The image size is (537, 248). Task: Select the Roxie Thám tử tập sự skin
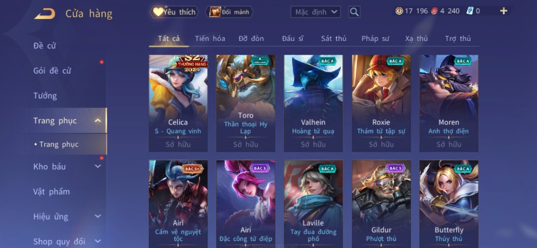(x=381, y=103)
